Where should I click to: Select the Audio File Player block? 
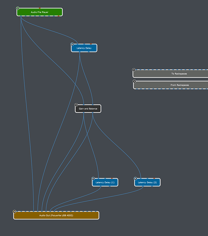[x=40, y=12]
